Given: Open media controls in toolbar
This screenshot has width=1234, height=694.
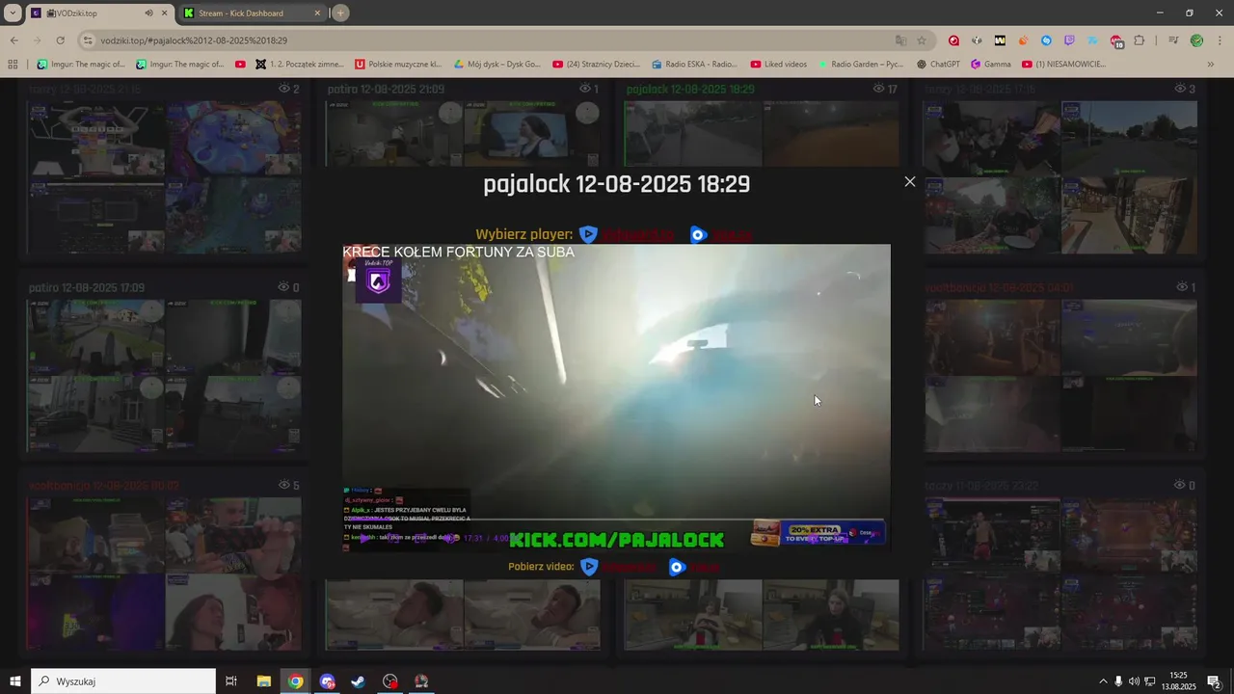Looking at the screenshot, I should 1173,40.
